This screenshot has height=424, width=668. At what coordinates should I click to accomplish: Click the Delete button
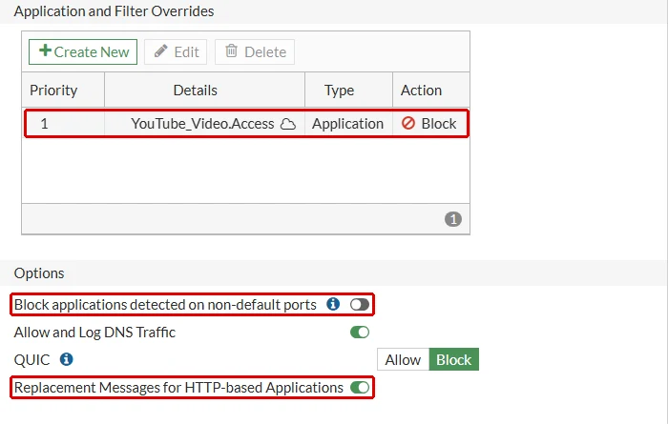(x=255, y=51)
